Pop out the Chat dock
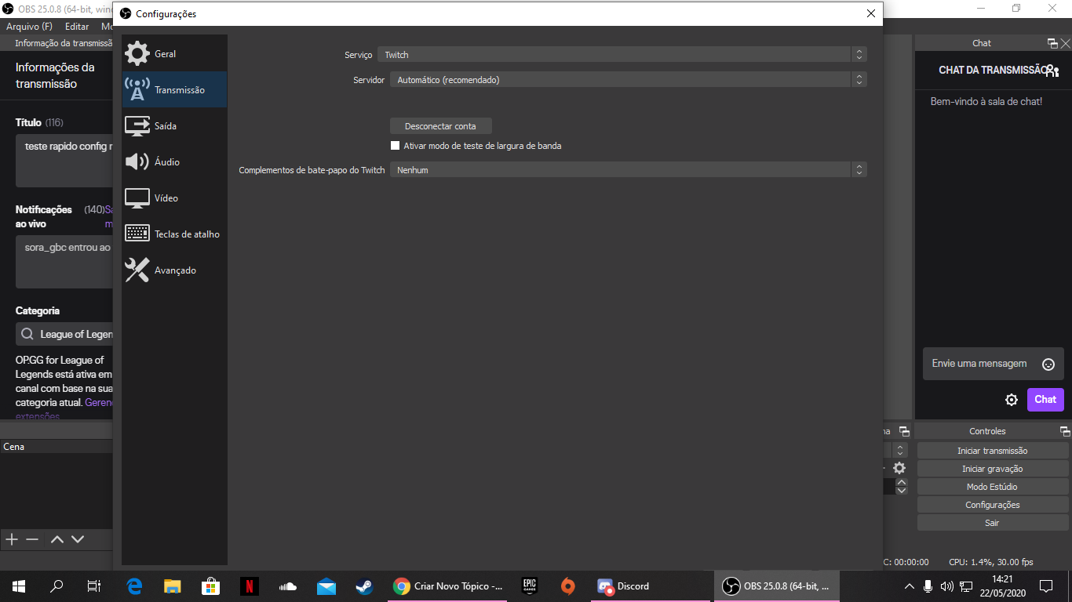 coord(1052,43)
